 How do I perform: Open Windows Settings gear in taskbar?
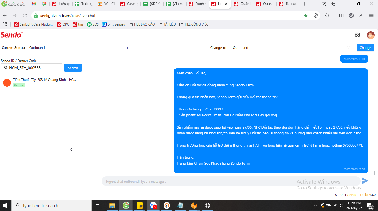coord(208,205)
